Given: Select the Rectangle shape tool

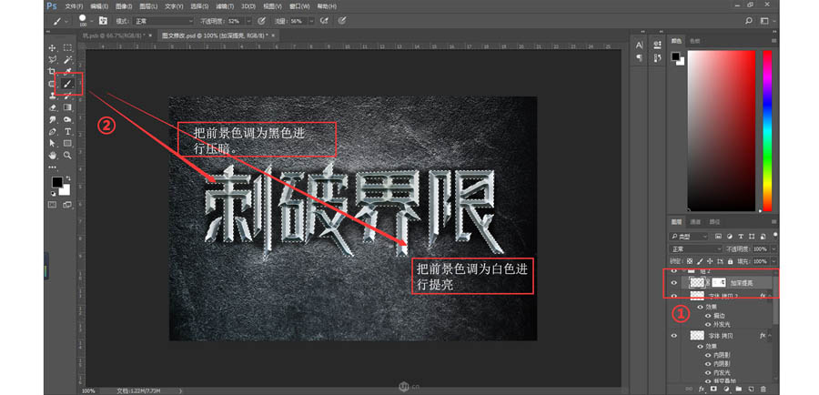Looking at the screenshot, I should pyautogui.click(x=67, y=143).
